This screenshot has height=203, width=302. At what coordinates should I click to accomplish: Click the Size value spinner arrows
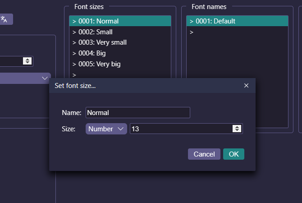click(x=237, y=129)
